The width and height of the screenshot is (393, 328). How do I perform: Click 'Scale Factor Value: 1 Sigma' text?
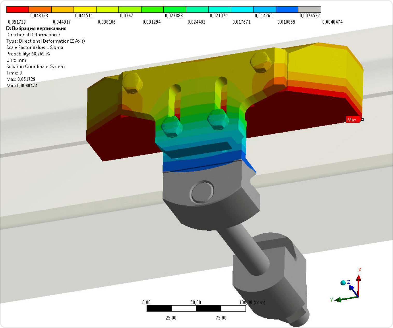point(34,47)
